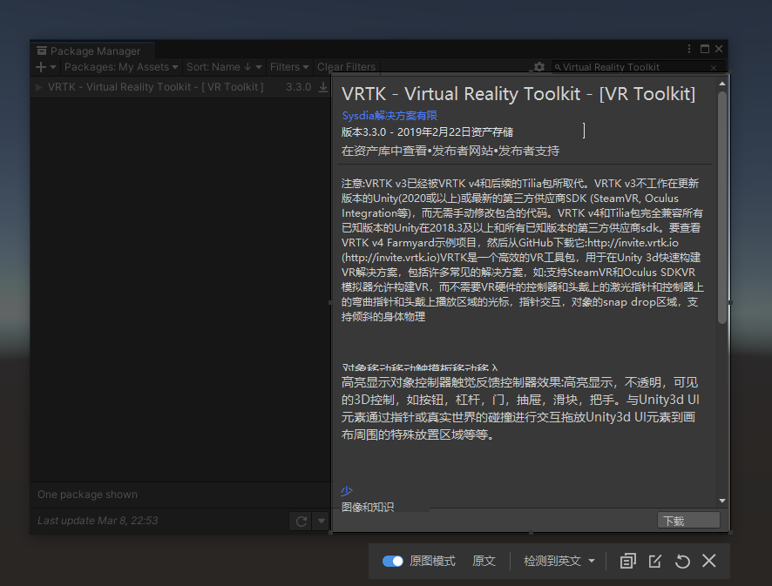Click the copy icon in the translation toolbar
Viewport: 772px width, 586px height.
[627, 561]
